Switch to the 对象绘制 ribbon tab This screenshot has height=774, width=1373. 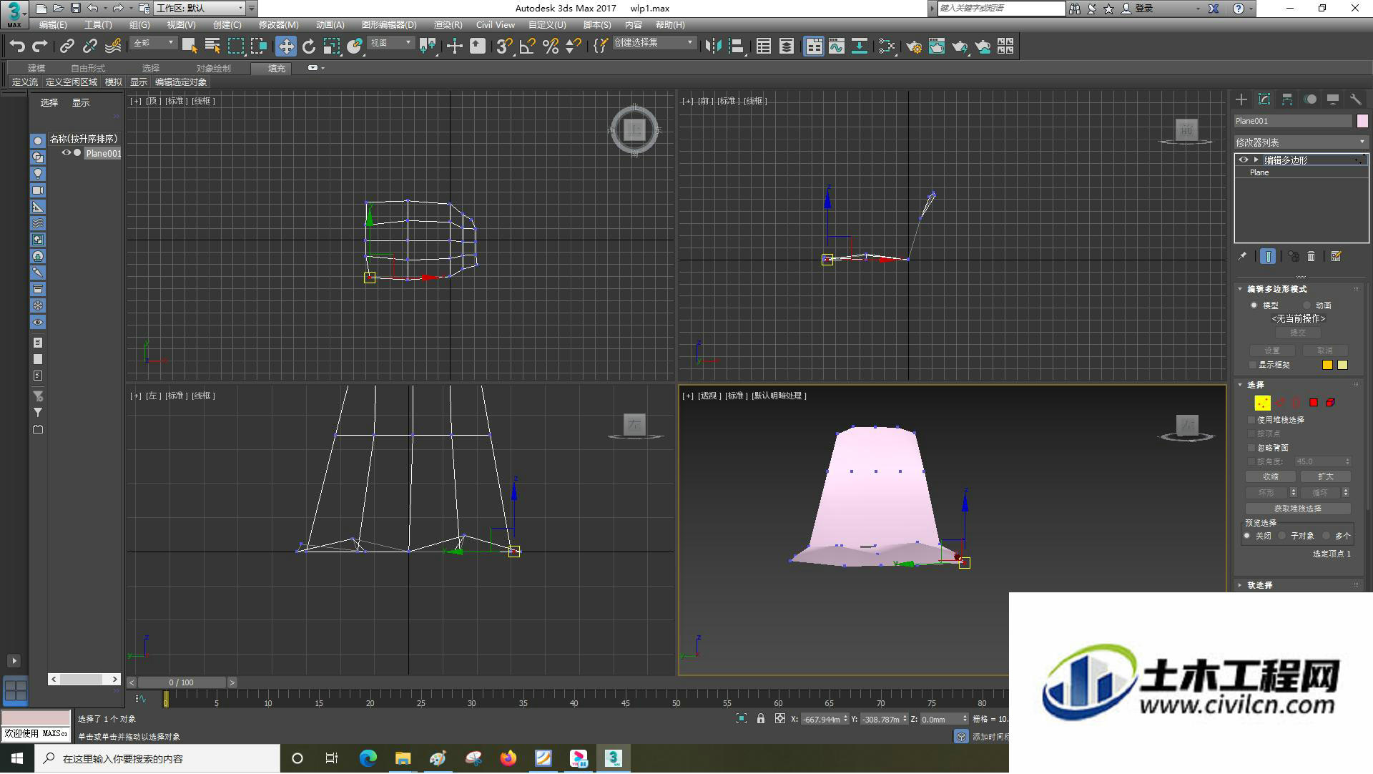point(213,69)
